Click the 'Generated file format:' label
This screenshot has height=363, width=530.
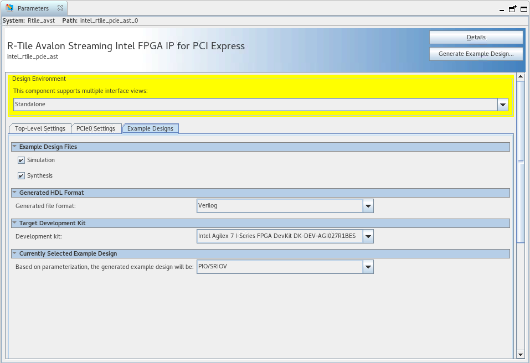pyautogui.click(x=45, y=206)
